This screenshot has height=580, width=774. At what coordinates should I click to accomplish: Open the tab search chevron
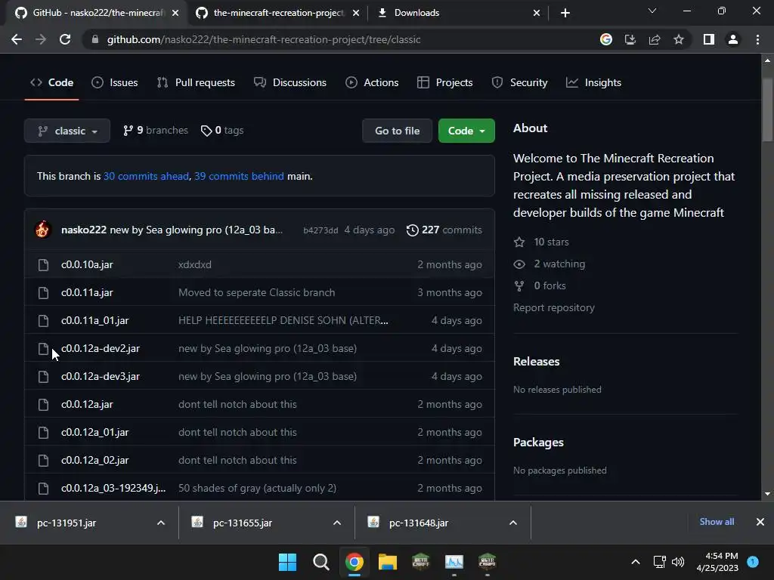click(x=652, y=11)
